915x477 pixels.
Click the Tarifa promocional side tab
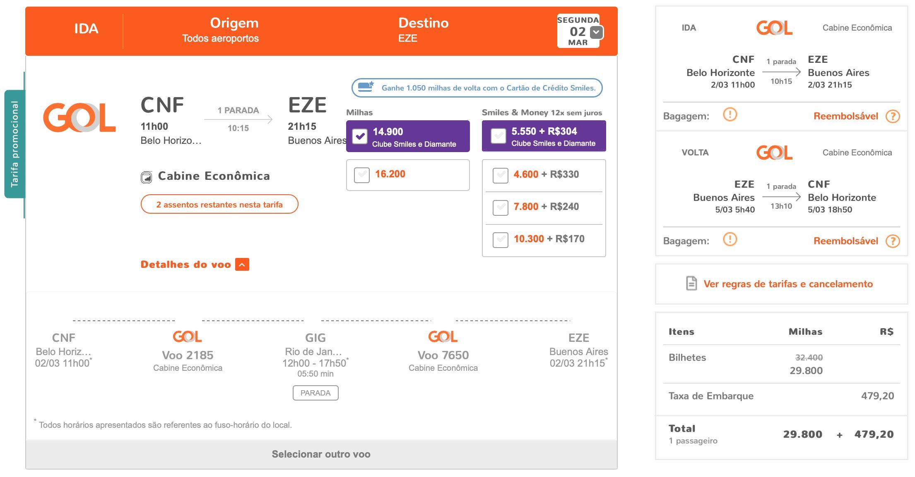tap(14, 144)
